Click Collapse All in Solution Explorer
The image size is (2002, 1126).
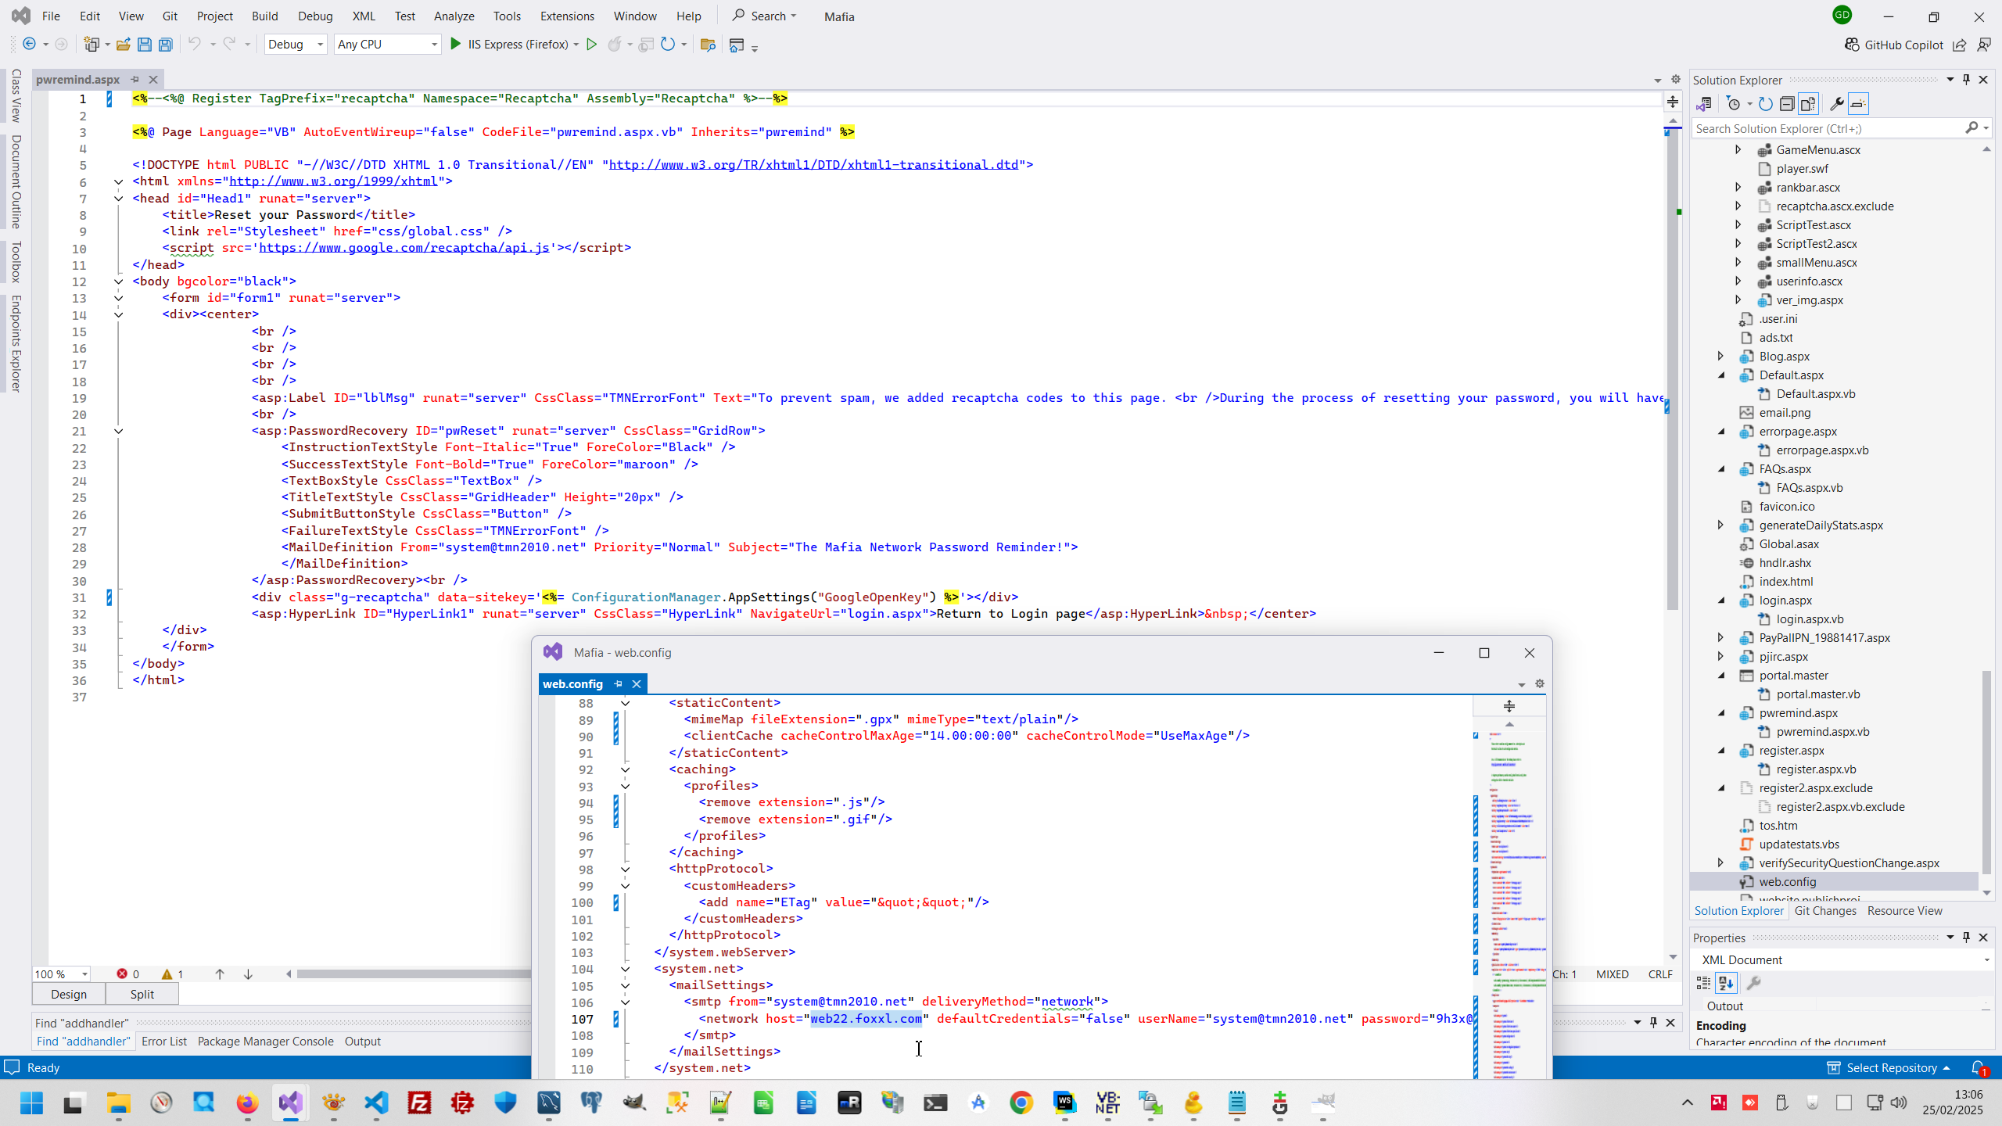coord(1787,104)
